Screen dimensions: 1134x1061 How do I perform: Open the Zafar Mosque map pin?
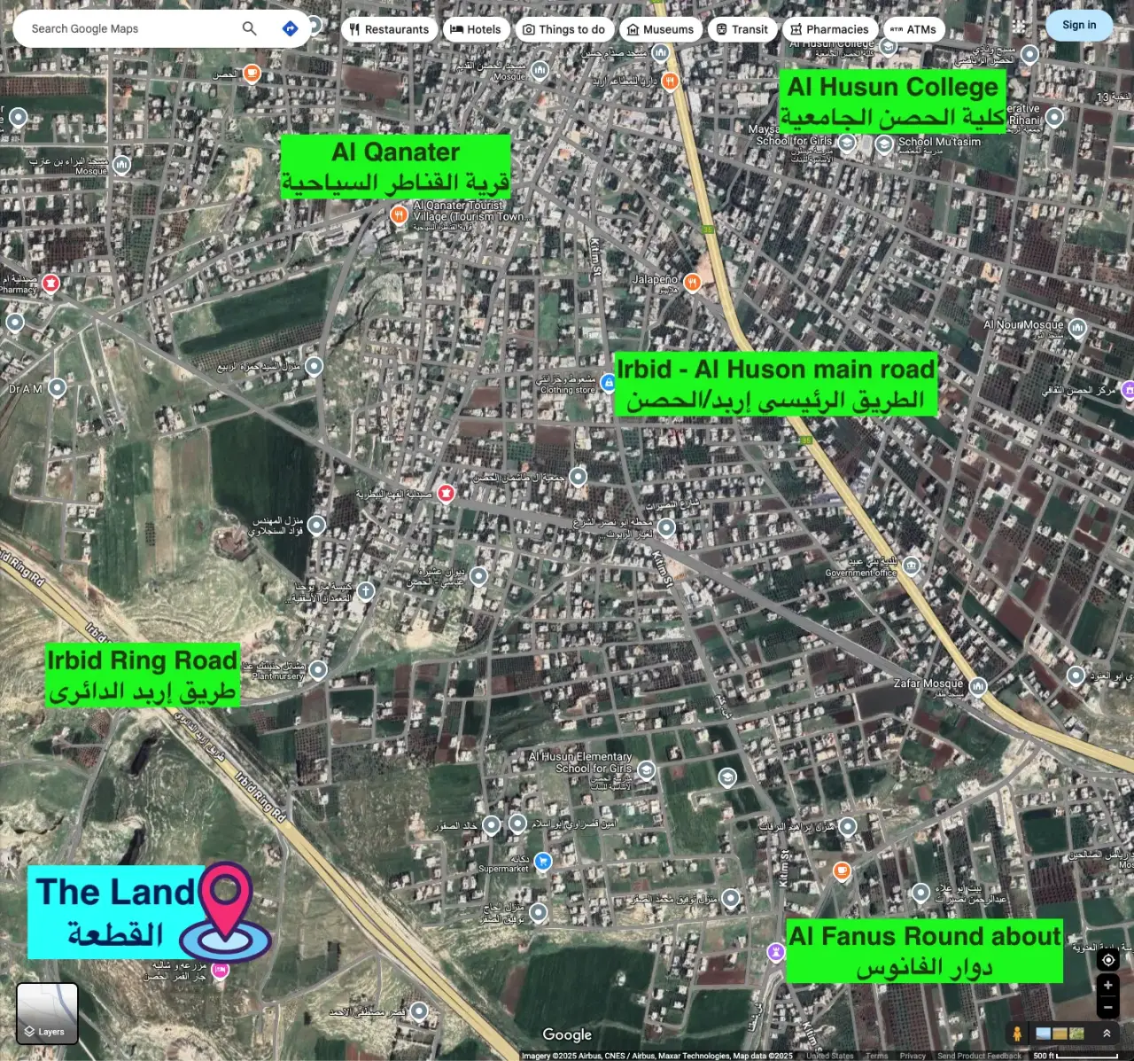point(978,686)
